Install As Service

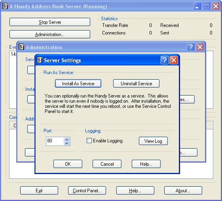pyautogui.click(x=78, y=84)
